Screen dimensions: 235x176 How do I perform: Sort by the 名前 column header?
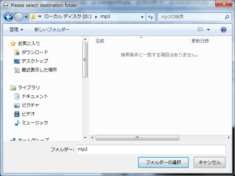(100, 41)
